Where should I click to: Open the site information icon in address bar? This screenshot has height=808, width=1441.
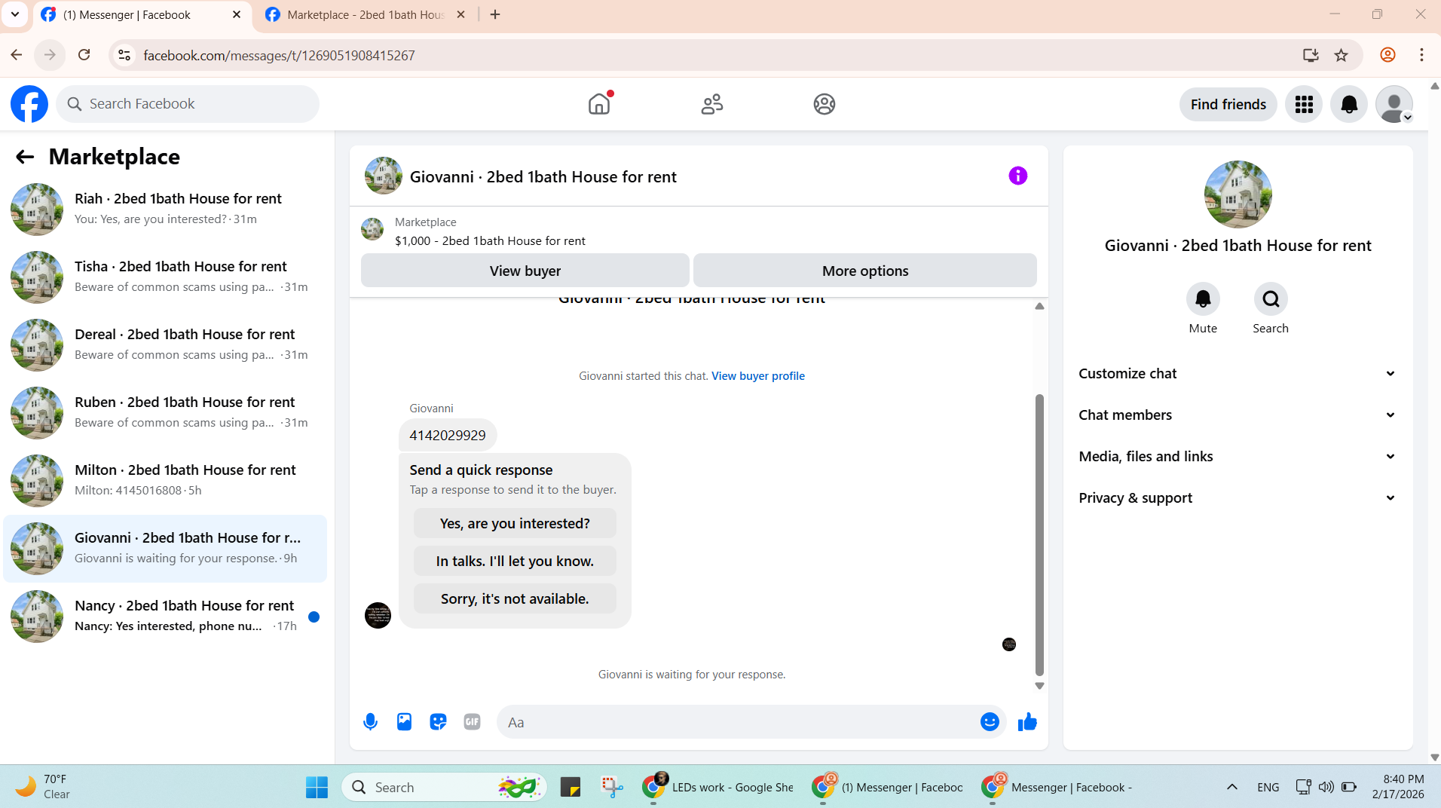(125, 55)
